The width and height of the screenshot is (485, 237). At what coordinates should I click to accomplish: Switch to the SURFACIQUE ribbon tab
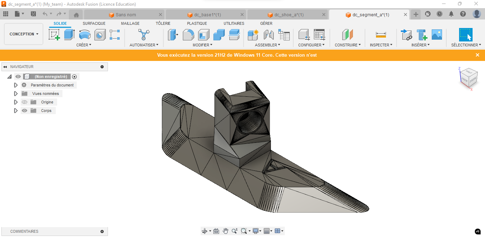(x=94, y=23)
